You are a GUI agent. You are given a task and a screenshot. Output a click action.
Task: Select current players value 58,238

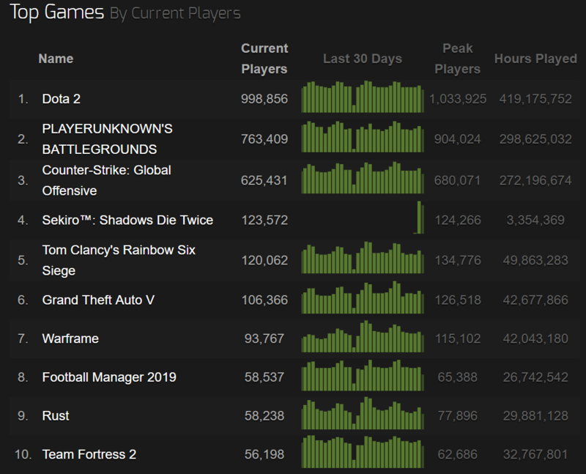click(x=264, y=415)
